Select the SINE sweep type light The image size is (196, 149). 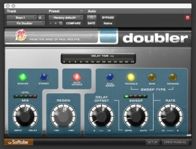point(152,77)
